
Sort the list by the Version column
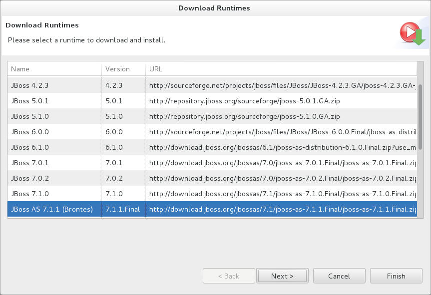[122, 69]
